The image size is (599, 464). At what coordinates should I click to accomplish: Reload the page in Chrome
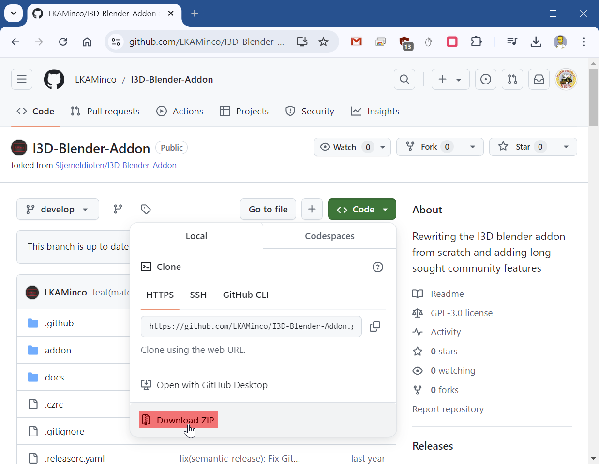(x=63, y=42)
